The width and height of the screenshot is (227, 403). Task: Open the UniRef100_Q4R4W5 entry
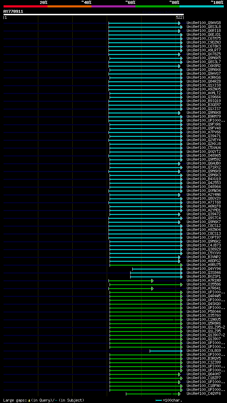click(204, 296)
